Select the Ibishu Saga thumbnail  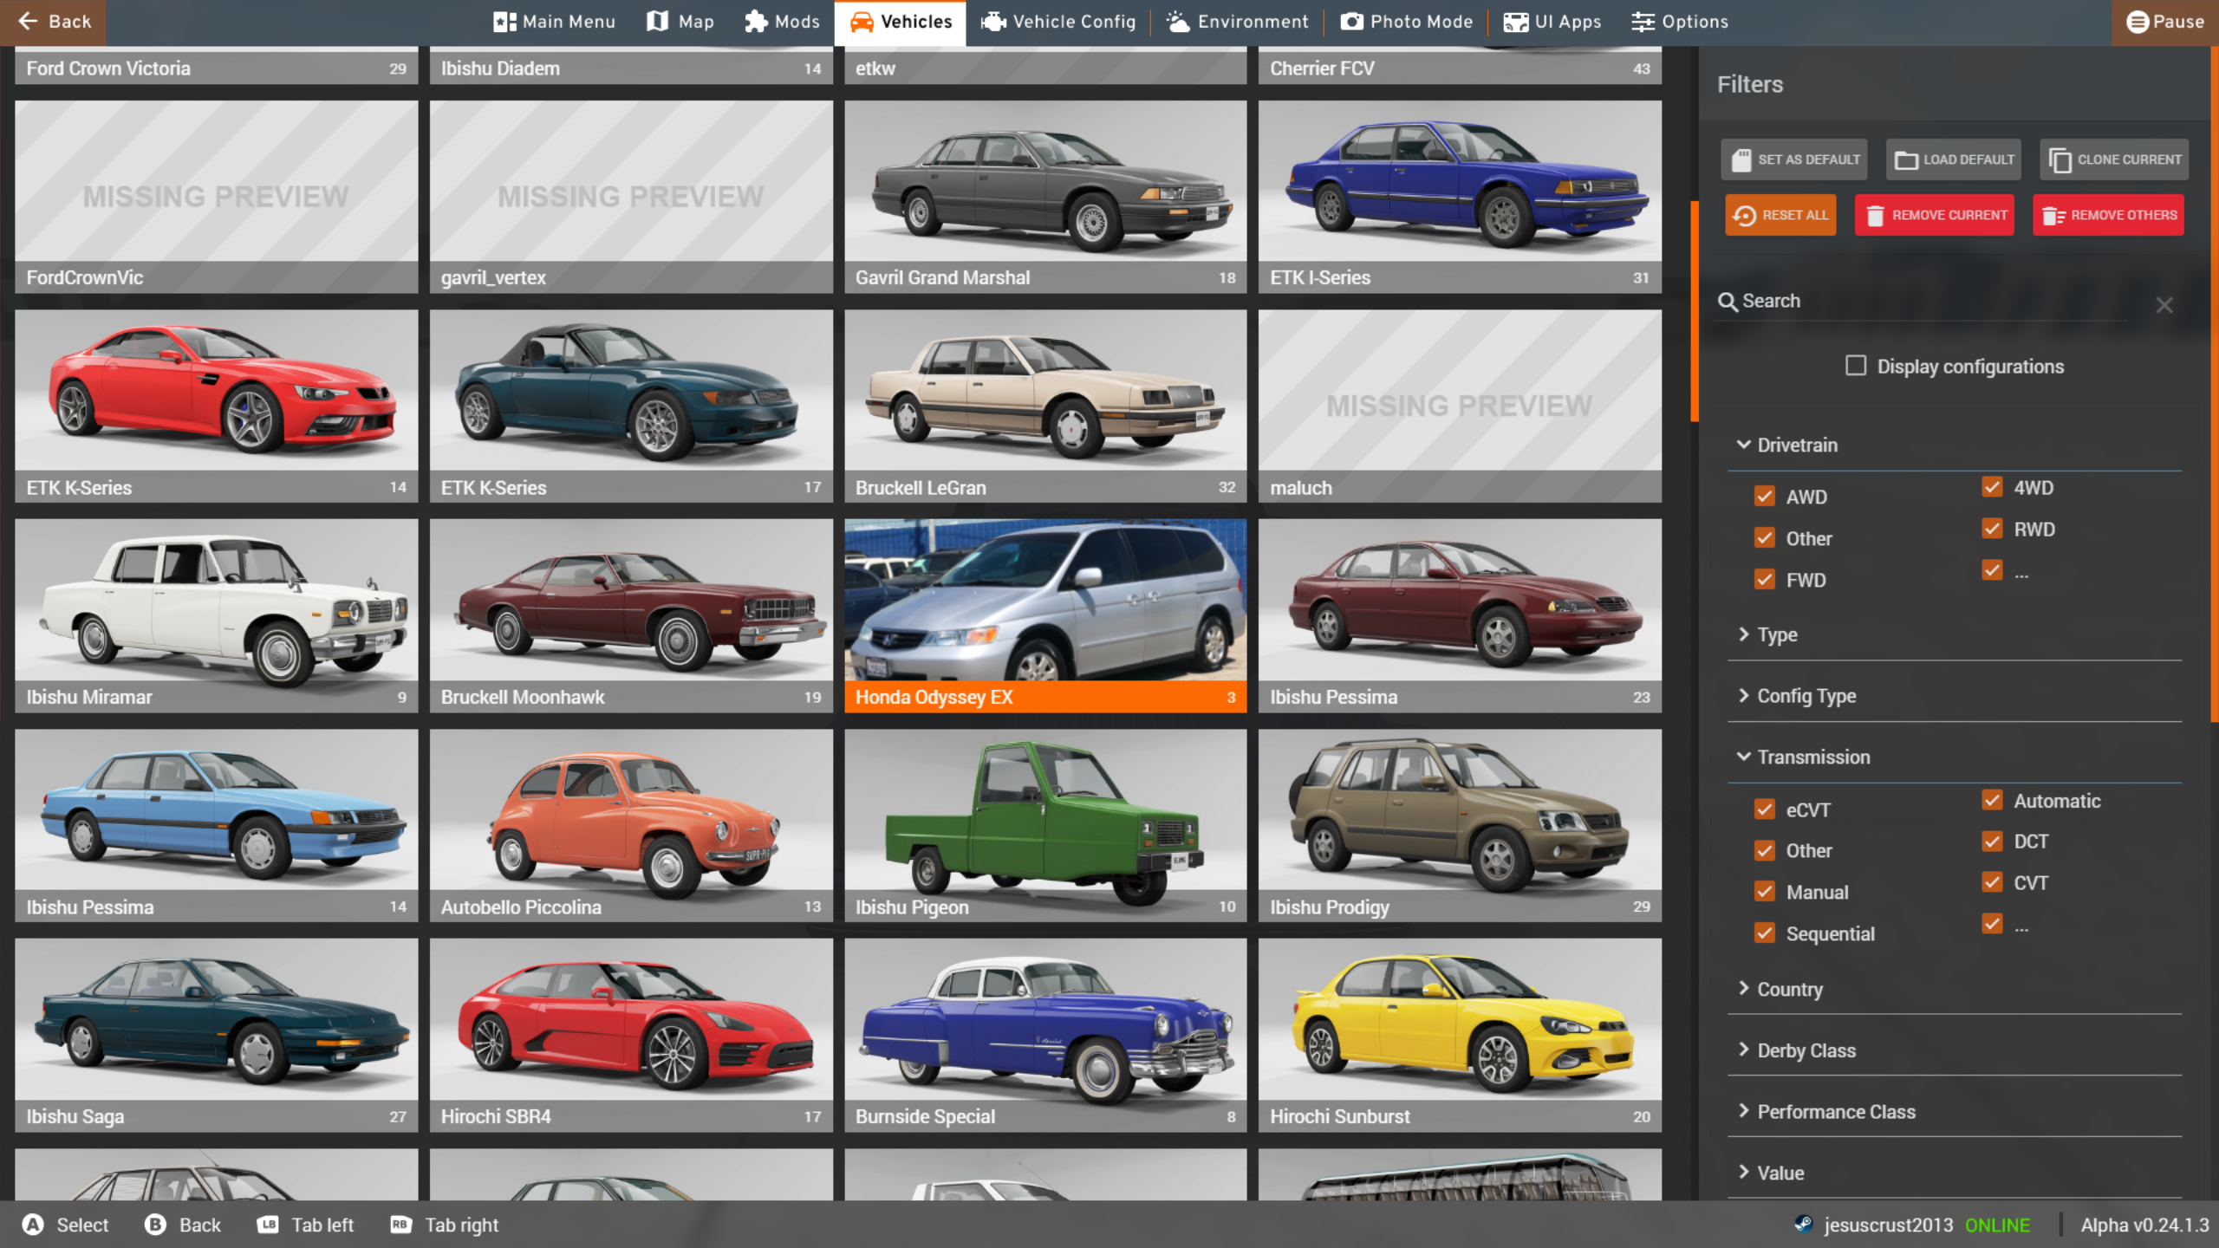216,1035
